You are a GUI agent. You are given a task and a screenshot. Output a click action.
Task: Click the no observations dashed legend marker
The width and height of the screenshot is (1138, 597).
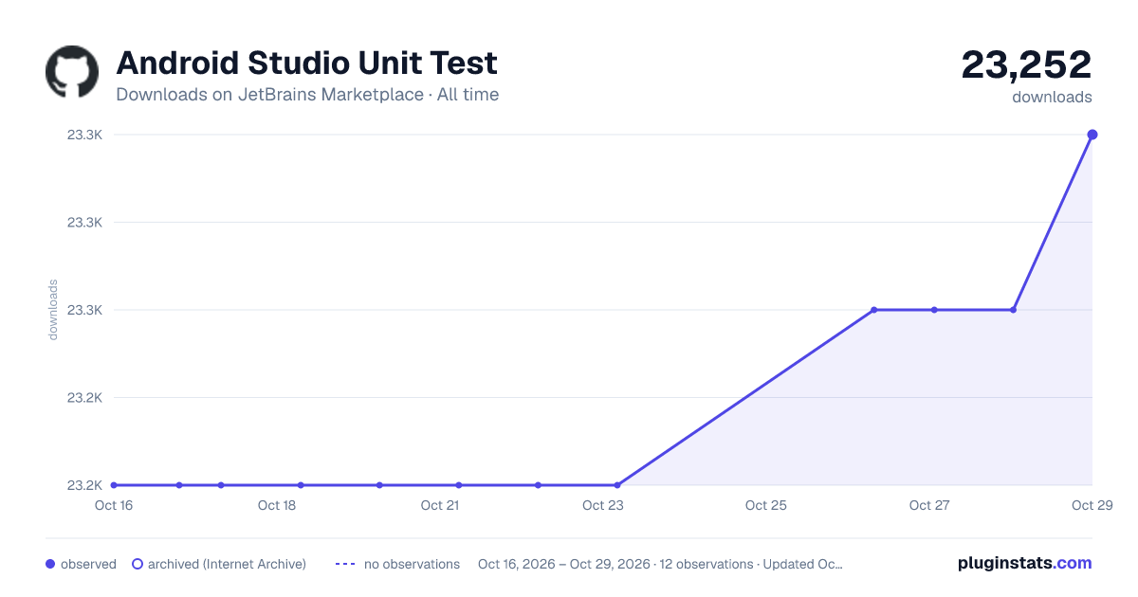point(345,564)
